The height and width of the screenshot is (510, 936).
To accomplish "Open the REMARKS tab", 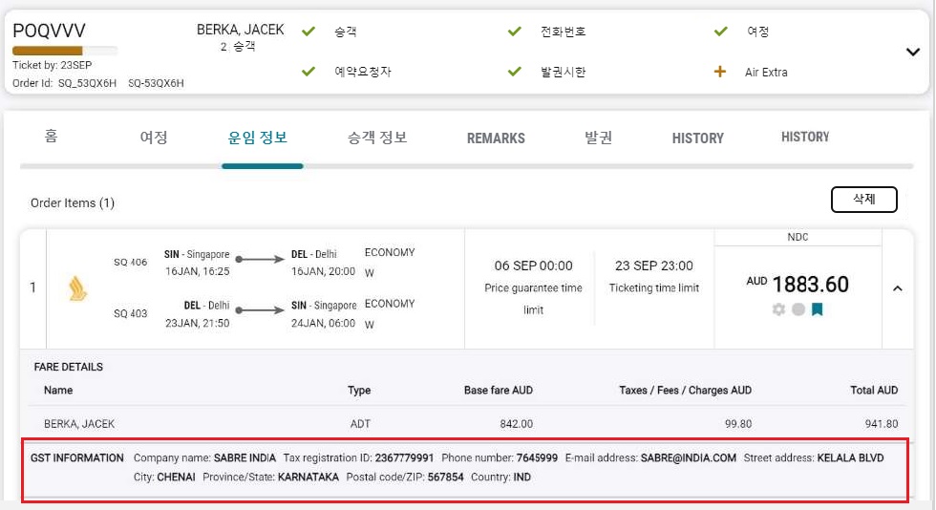I will (496, 138).
